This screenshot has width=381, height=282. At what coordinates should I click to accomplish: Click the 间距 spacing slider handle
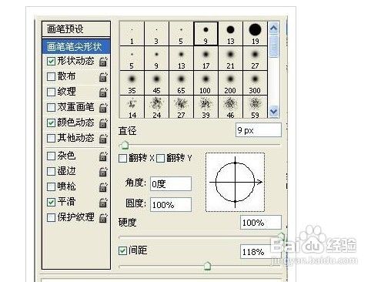pyautogui.click(x=207, y=266)
